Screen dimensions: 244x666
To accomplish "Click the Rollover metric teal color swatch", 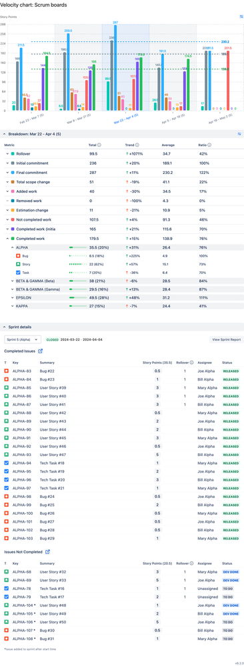I will (13, 154).
